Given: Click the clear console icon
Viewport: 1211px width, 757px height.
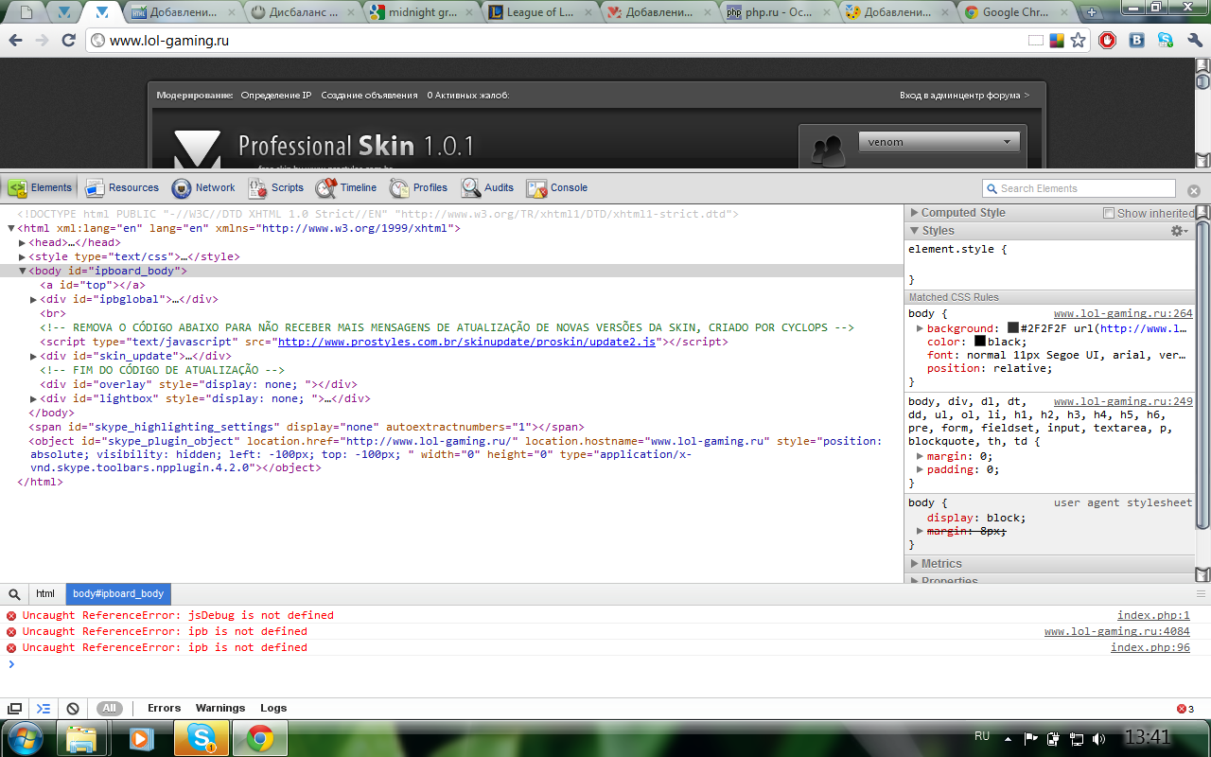Looking at the screenshot, I should point(72,709).
